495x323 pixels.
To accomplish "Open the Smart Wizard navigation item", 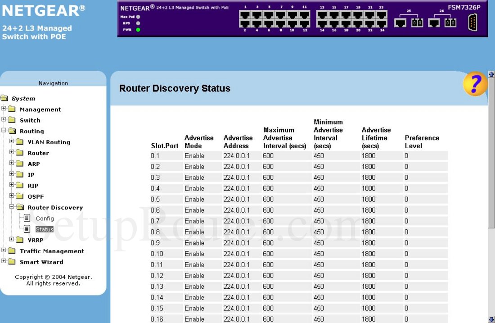I will [x=41, y=262].
